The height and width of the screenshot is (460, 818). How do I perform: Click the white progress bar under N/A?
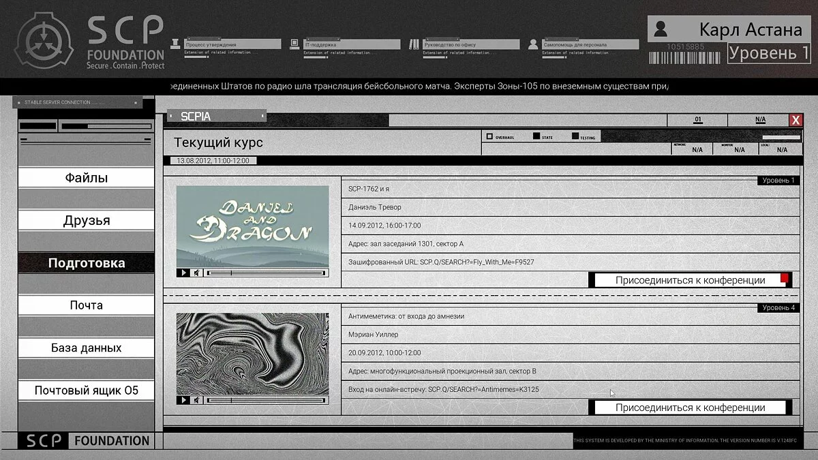click(781, 138)
